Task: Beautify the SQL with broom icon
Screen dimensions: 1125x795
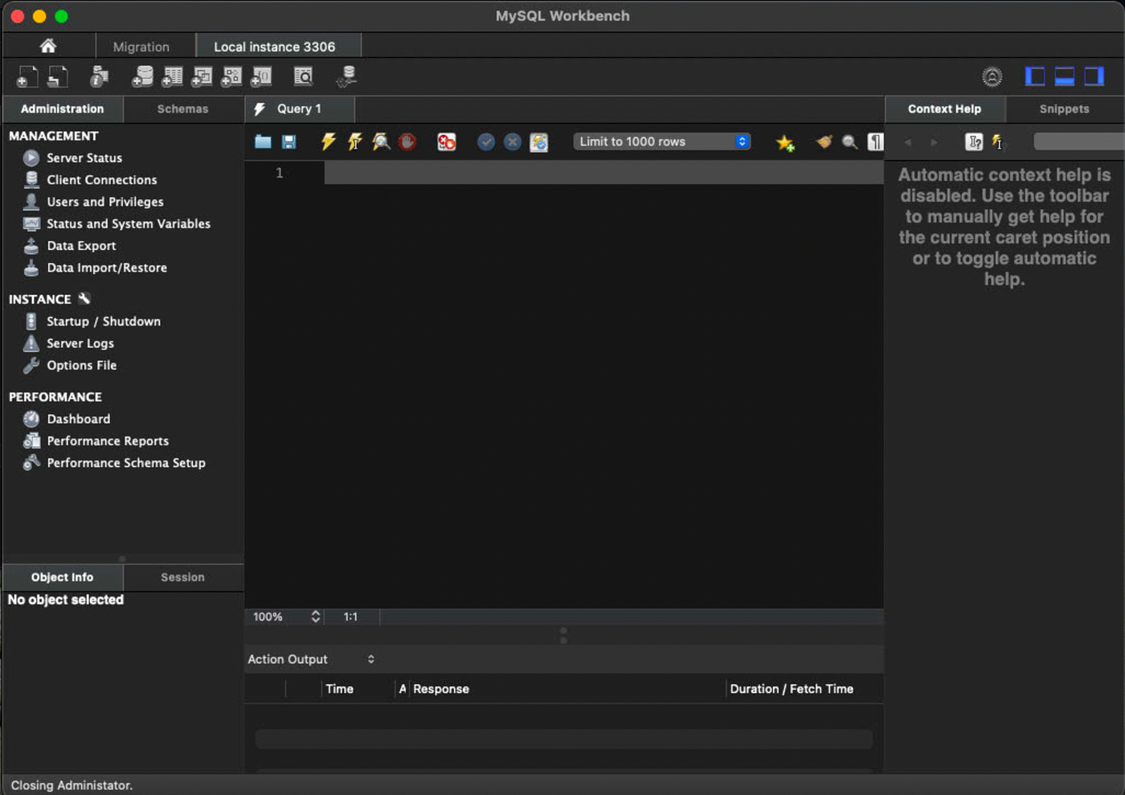Action: [824, 142]
